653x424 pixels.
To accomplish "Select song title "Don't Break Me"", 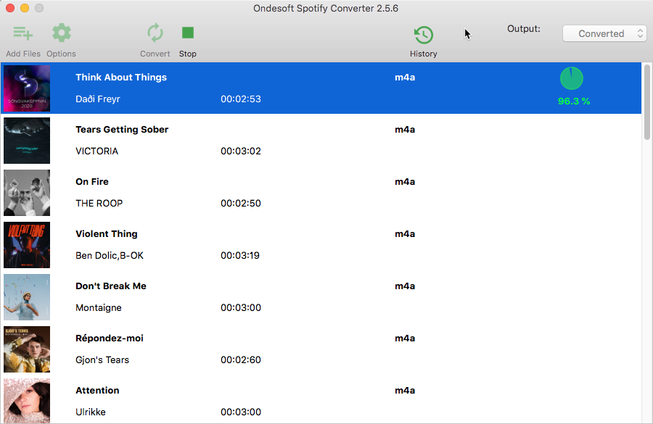I will pyautogui.click(x=111, y=286).
